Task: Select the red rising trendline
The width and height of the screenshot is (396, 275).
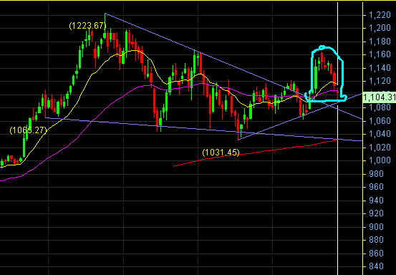Action: pos(255,153)
